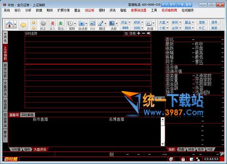Select the 大盘资讯 sidebar tab
227x164 pixels.
tap(5, 88)
